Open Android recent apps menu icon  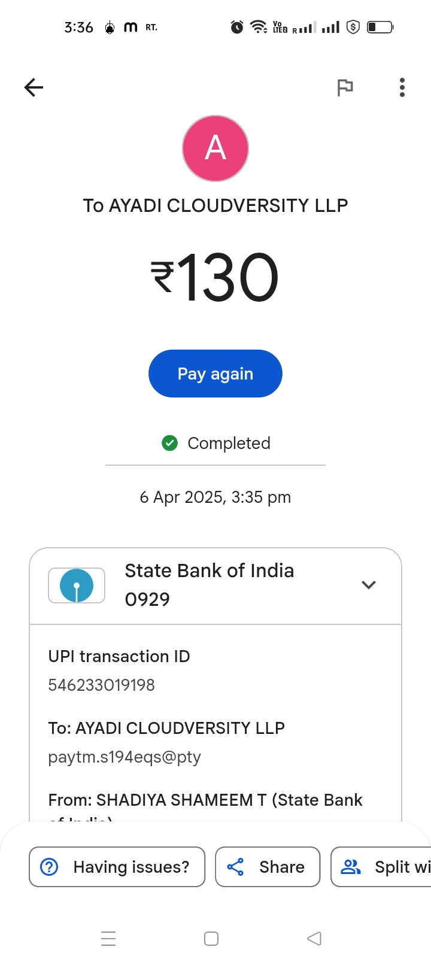(108, 938)
